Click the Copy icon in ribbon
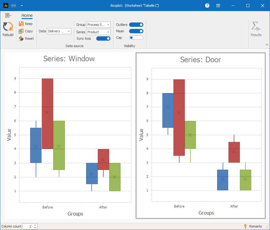This screenshot has height=230, width=270. tap(21, 31)
